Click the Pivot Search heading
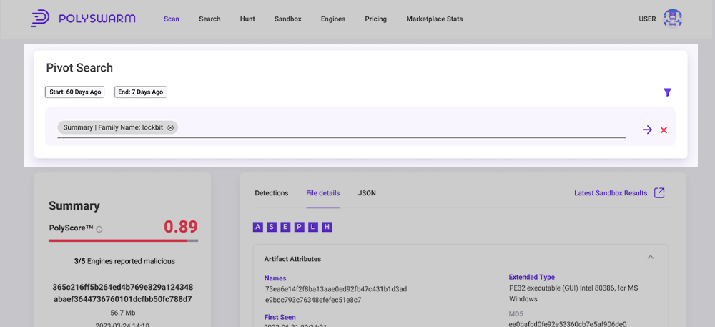The image size is (715, 327). tap(79, 68)
